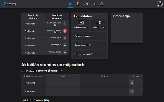Select first Priekšmets in lessons table
Viewport: 164px width, 102px height.
coord(30,83)
